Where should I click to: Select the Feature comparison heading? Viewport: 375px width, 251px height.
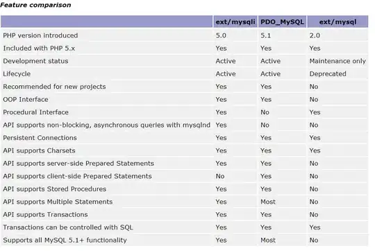35,5
